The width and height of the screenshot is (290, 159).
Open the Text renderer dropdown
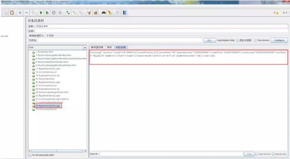tap(85, 47)
